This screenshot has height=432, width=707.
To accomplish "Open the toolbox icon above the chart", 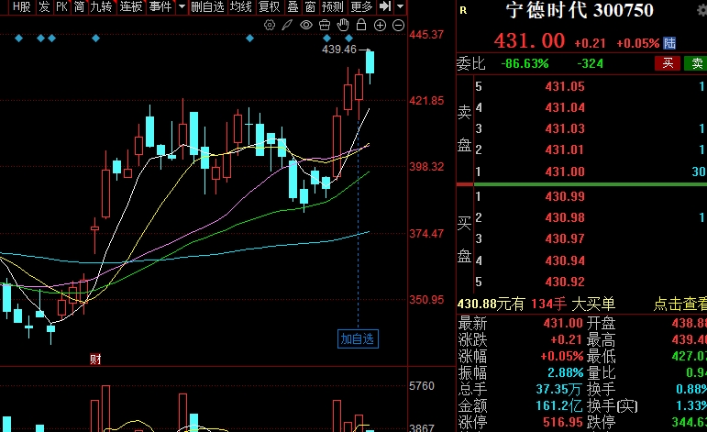I will point(325,26).
